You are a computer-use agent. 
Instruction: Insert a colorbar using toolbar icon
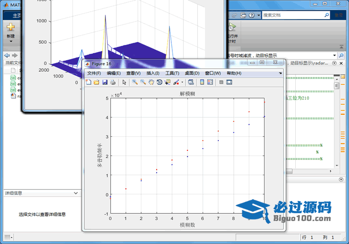coord(202,82)
